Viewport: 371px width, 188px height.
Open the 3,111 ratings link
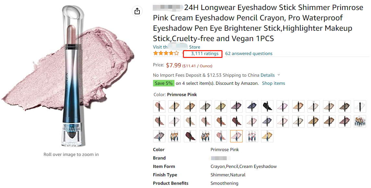[205, 54]
